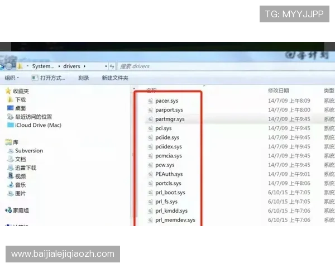Screen dimensions: 335x268
Task: Sort by the 类型 column header
Action: click(x=329, y=90)
